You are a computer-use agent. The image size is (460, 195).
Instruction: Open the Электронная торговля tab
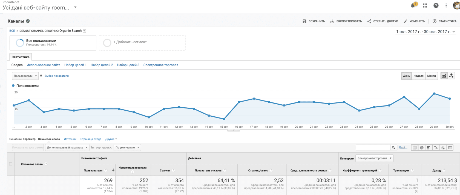(x=161, y=65)
